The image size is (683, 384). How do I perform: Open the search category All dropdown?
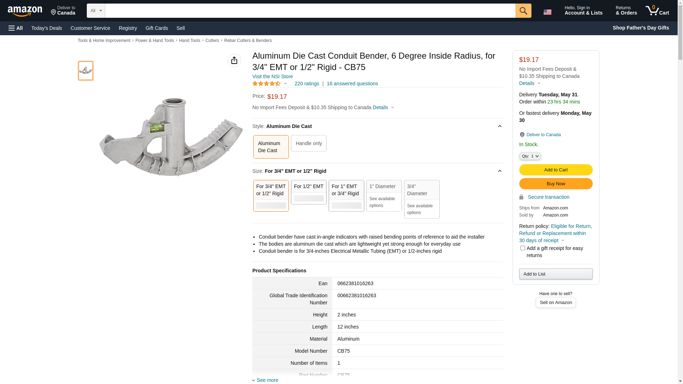(x=96, y=11)
